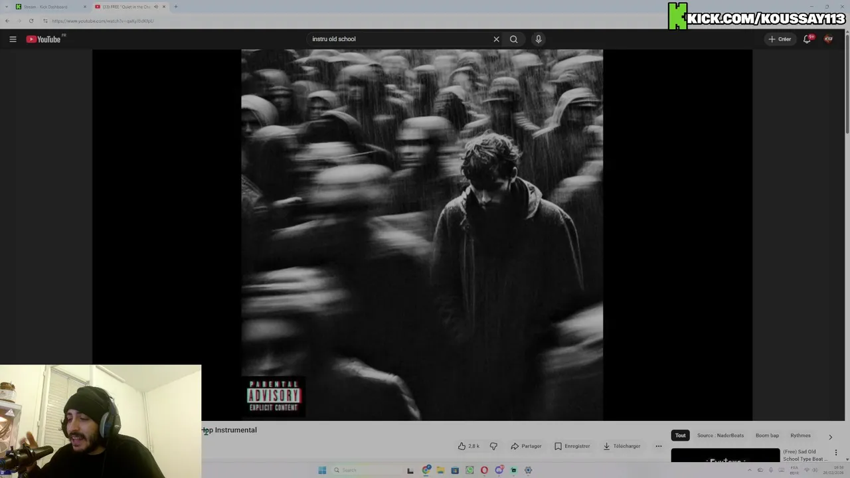Viewport: 850px width, 478px height.
Task: Open the Windows Start menu
Action: (x=322, y=470)
